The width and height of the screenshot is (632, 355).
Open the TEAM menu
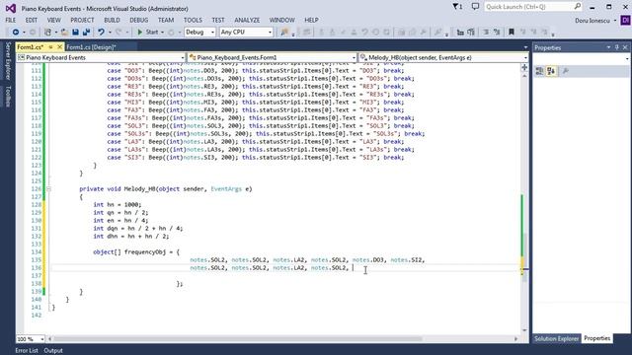pyautogui.click(x=166, y=20)
